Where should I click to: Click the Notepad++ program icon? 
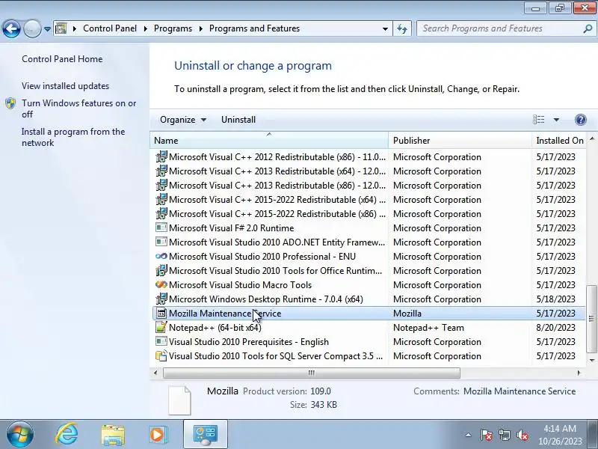pos(161,327)
